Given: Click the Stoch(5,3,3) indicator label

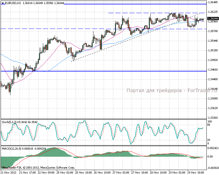Looking at the screenshot, I should click(9, 122).
